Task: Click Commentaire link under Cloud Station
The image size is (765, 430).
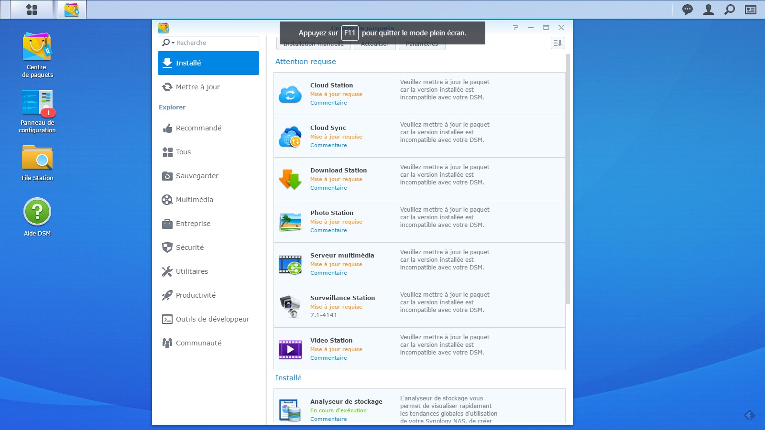Action: click(x=328, y=103)
